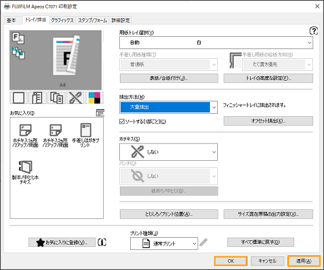
Task: Click the pencil edit icon next to print type
Action: [x=203, y=242]
